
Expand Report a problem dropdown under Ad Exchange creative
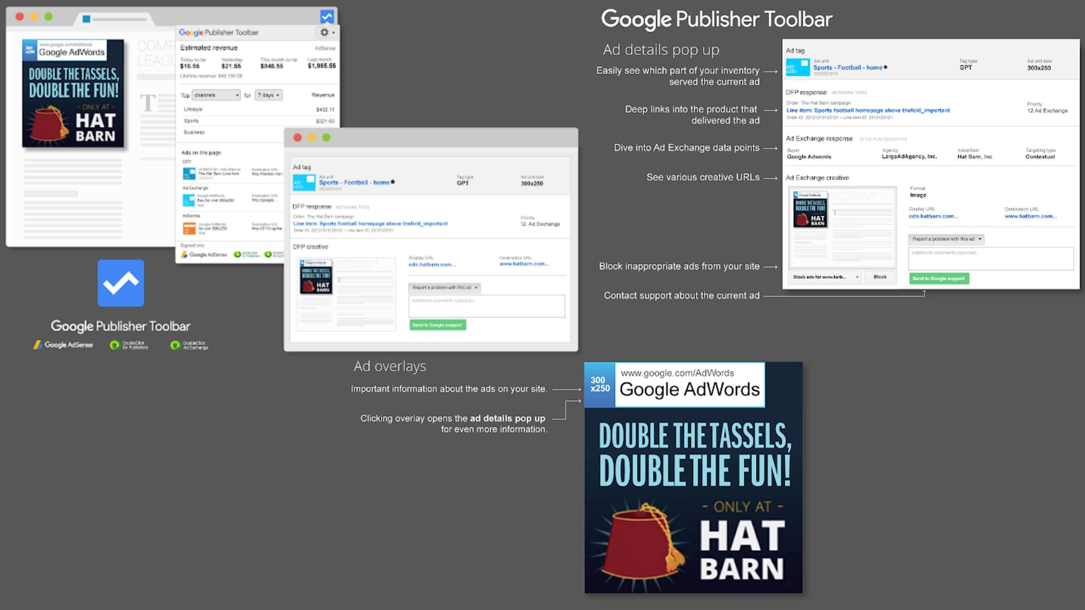pos(946,239)
